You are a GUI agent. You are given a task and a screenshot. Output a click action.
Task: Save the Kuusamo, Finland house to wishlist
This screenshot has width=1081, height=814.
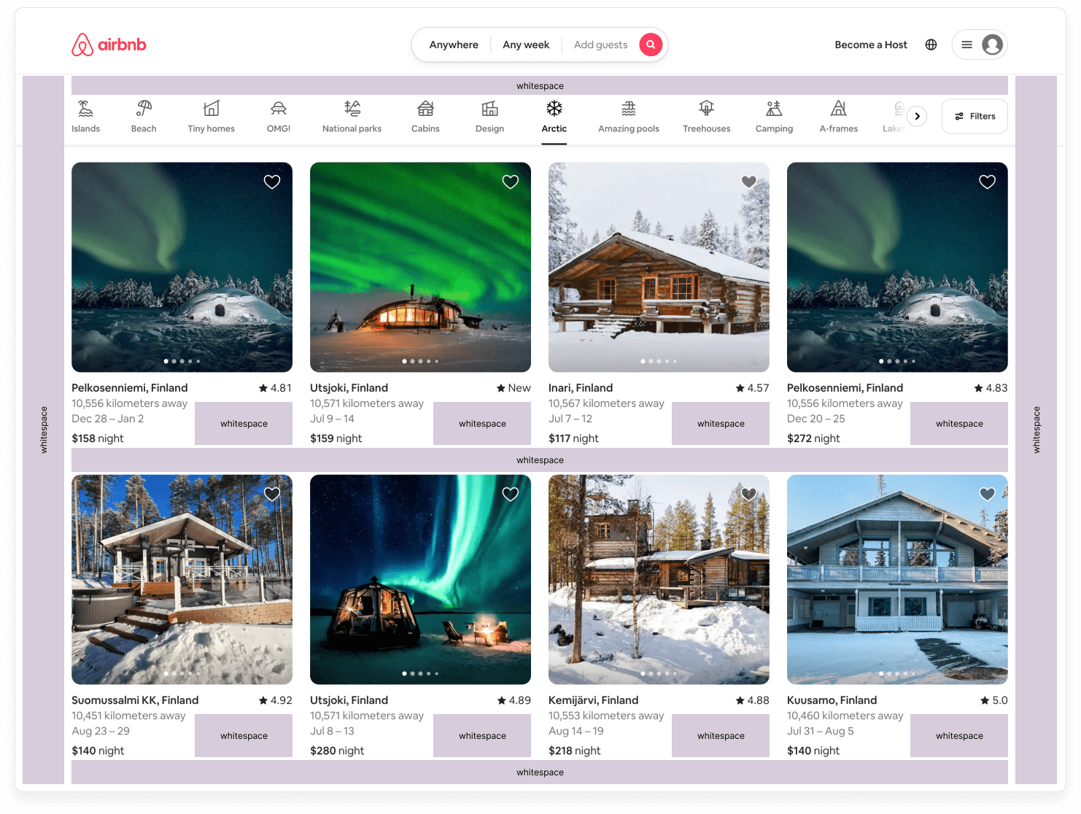pyautogui.click(x=987, y=494)
